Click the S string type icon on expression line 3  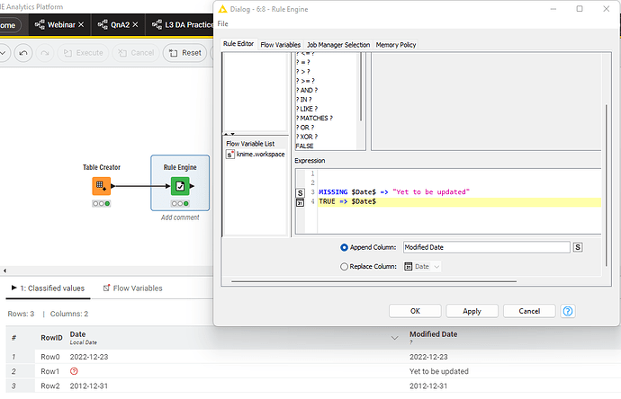pyautogui.click(x=301, y=192)
